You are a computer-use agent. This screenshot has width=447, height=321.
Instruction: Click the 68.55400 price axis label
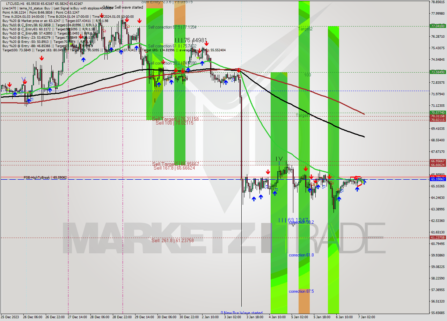(438, 140)
